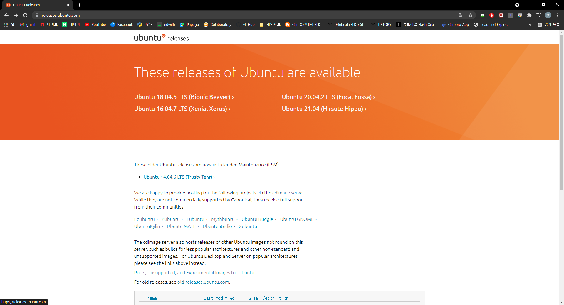Sort listing by Last modified column

219,298
